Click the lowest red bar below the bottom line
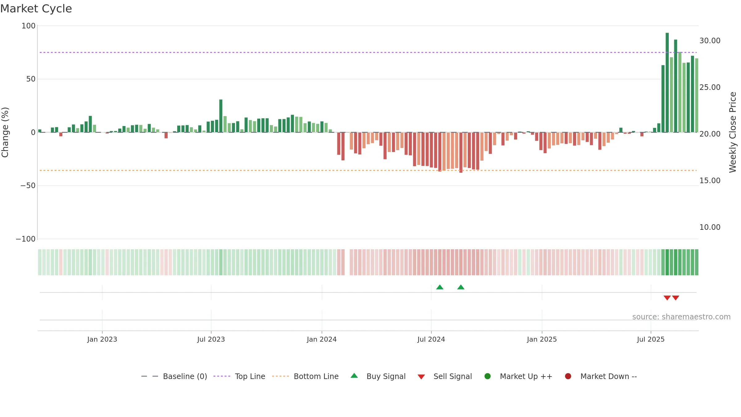Screen dimensions: 741x417 pos(461,153)
